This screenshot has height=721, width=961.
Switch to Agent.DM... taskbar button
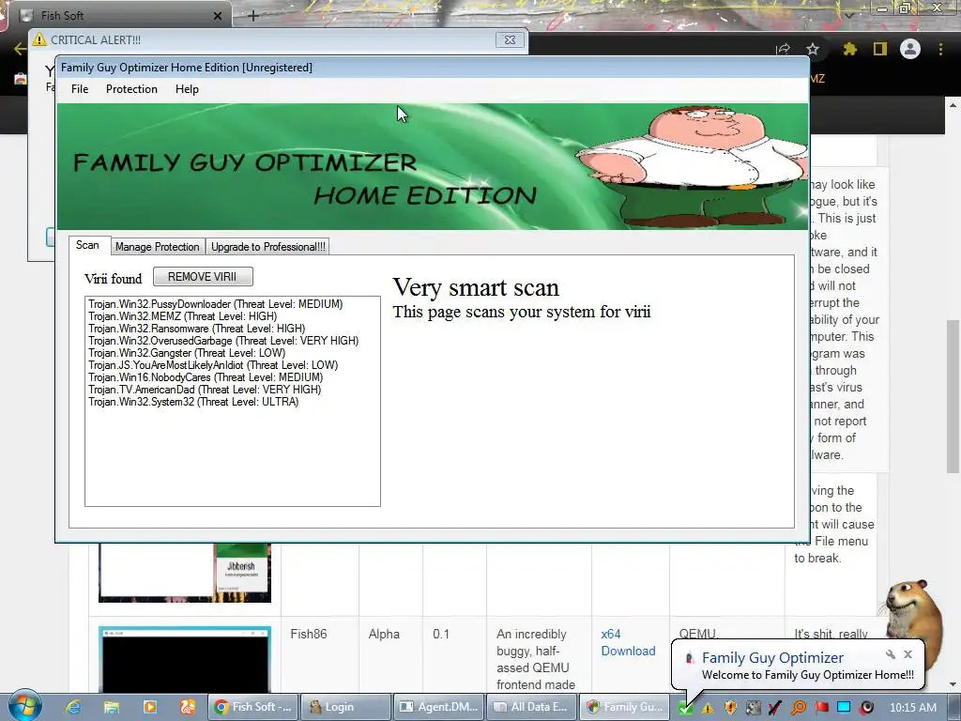(x=437, y=707)
